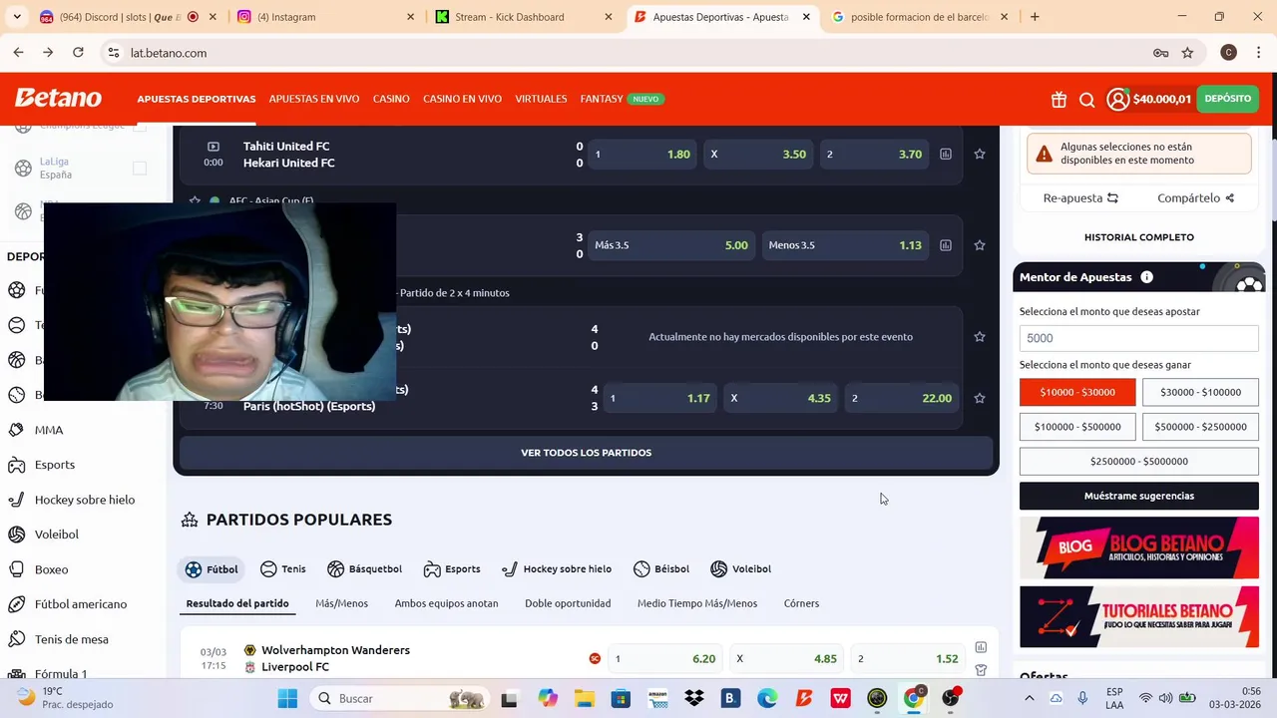Screen dimensions: 1277x718
Task: Click Re-apuesta
Action: click(x=1080, y=198)
